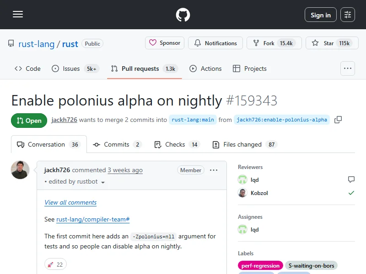Open the rust-lang/compiler-team# link
The width and height of the screenshot is (366, 274).
coord(93,220)
